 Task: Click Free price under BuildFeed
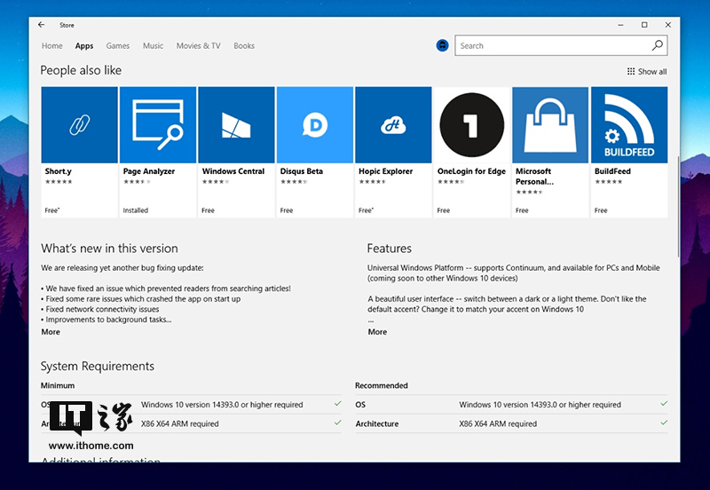(601, 210)
